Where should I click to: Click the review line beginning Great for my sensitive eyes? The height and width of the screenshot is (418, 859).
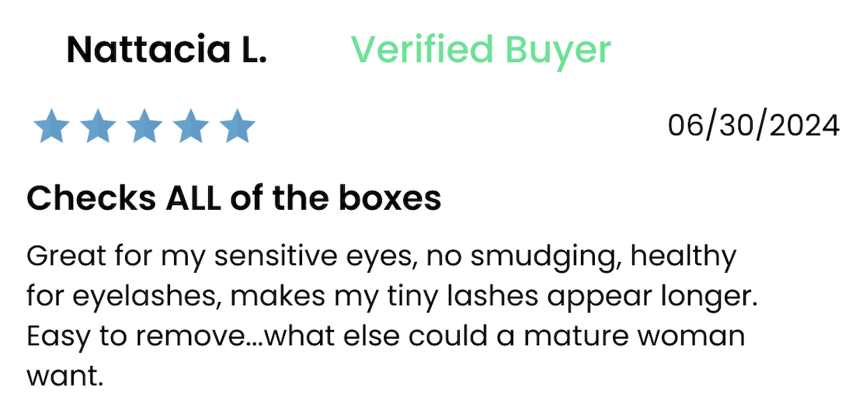pos(381,257)
